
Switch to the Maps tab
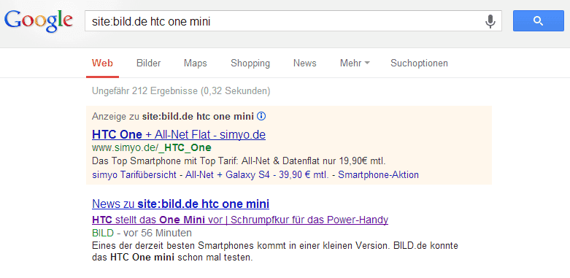pos(195,63)
